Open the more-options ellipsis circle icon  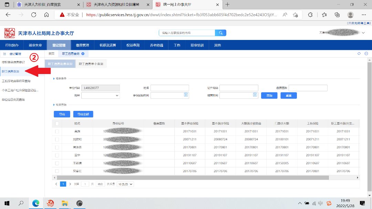(x=366, y=54)
